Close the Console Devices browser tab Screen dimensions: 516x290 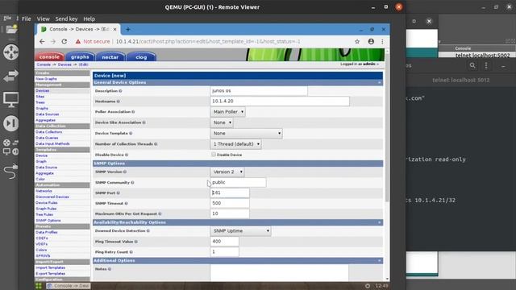coord(114,29)
